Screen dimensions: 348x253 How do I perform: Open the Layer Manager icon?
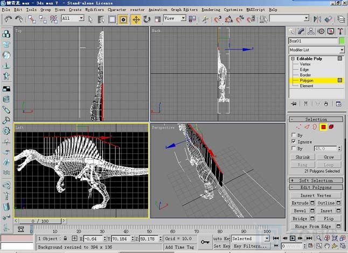tap(341, 19)
